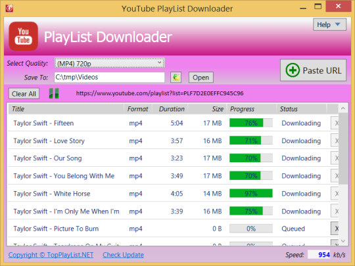Select Taylor Swift - Picture To Burn title
The image size is (355, 266).
pos(56,229)
